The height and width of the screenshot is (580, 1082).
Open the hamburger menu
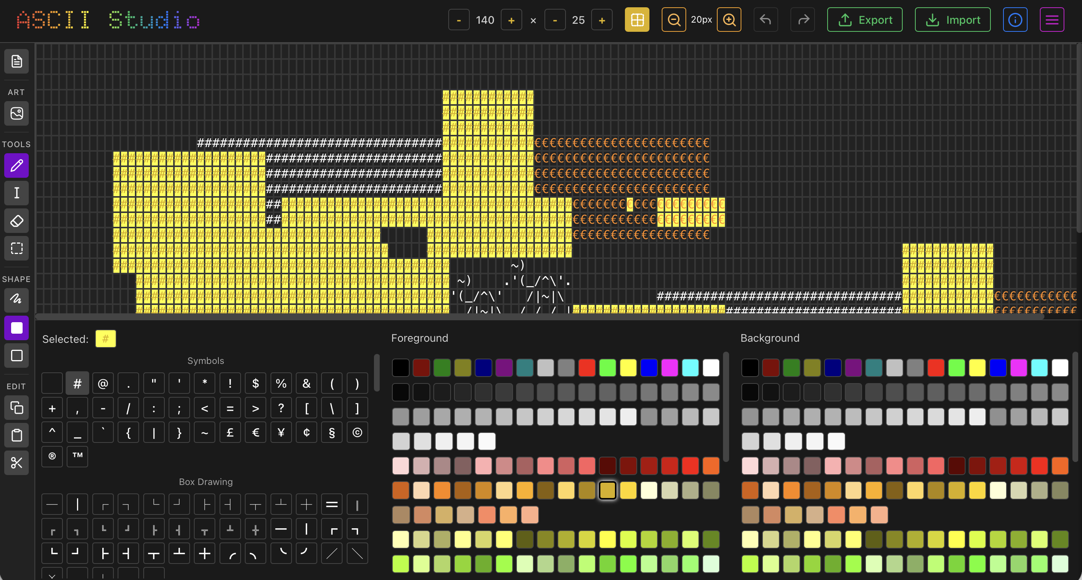[1052, 20]
